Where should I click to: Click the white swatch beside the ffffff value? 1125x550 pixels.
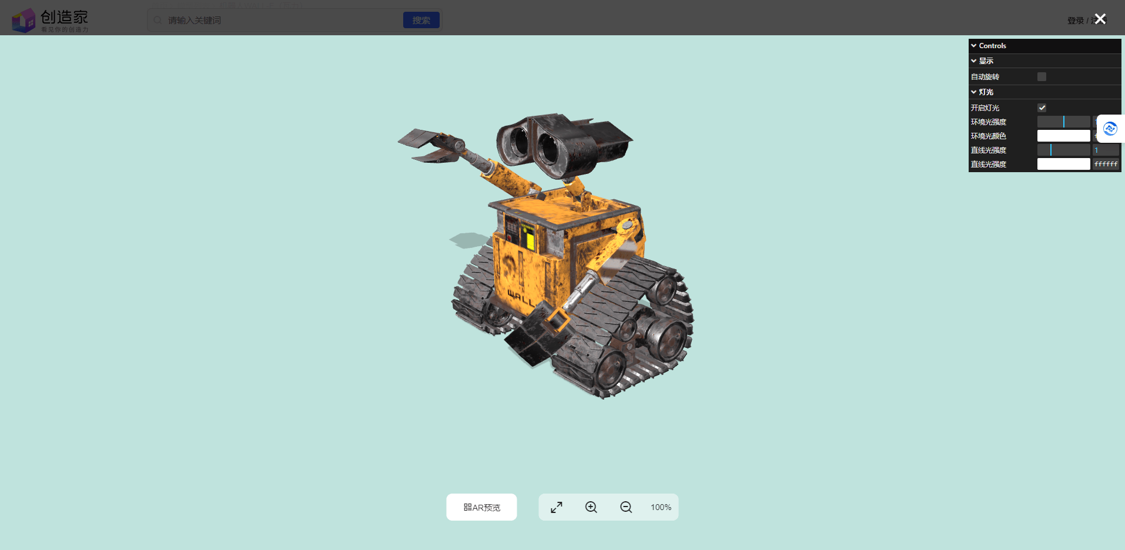coord(1063,165)
